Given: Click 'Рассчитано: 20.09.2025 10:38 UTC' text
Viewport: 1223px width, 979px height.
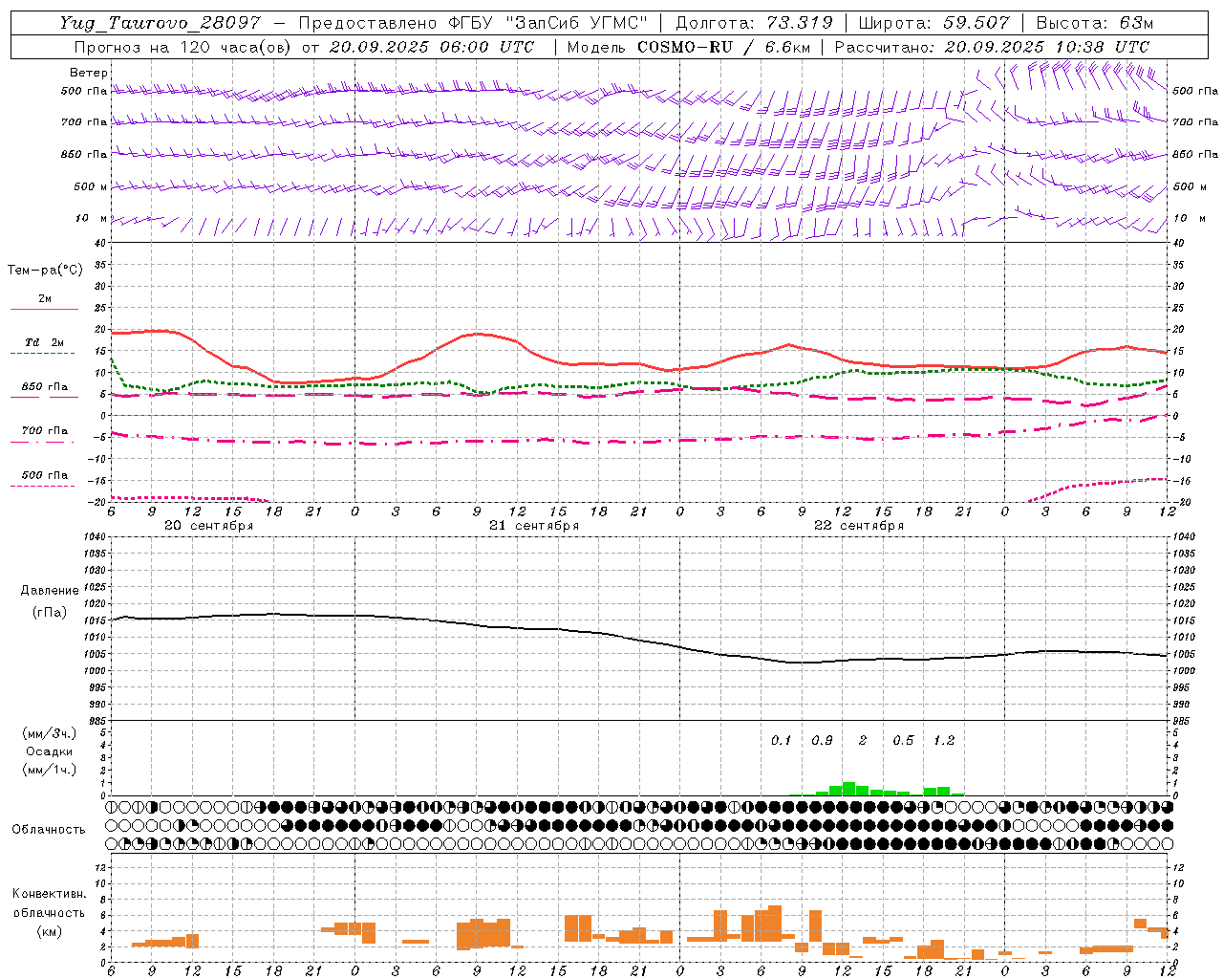Looking at the screenshot, I should [992, 47].
